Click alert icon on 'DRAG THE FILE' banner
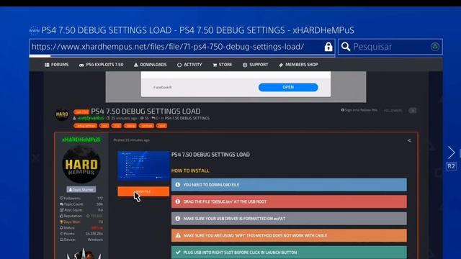The image size is (461, 259). (178, 201)
